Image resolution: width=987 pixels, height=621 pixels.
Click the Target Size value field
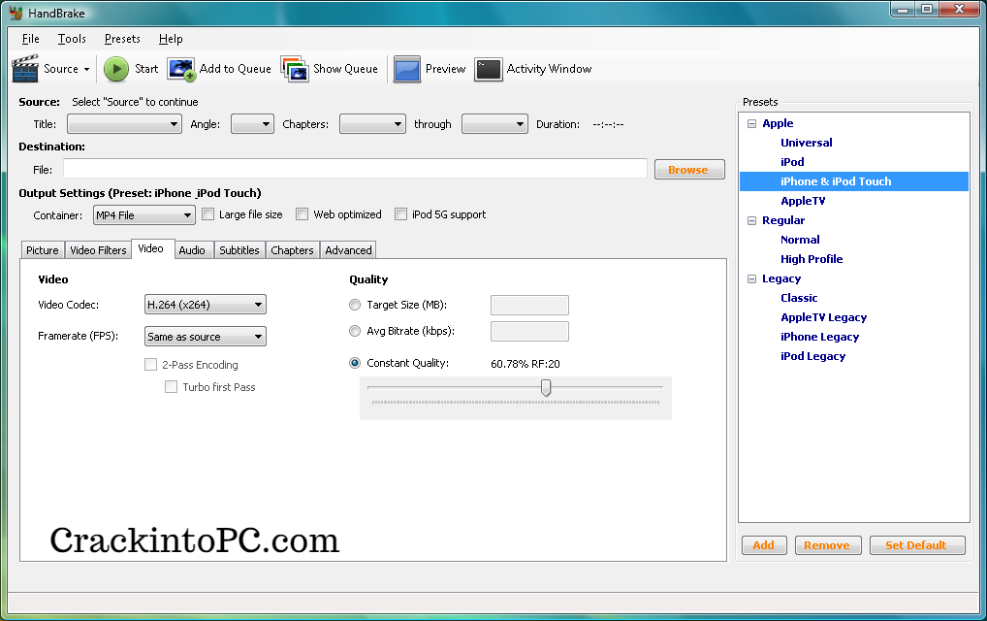coord(529,305)
